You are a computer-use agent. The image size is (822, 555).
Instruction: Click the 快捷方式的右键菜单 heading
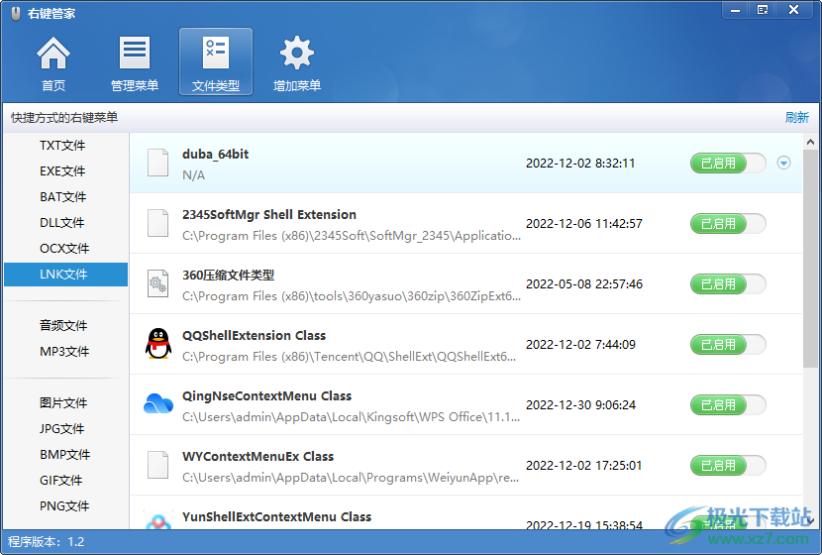64,118
